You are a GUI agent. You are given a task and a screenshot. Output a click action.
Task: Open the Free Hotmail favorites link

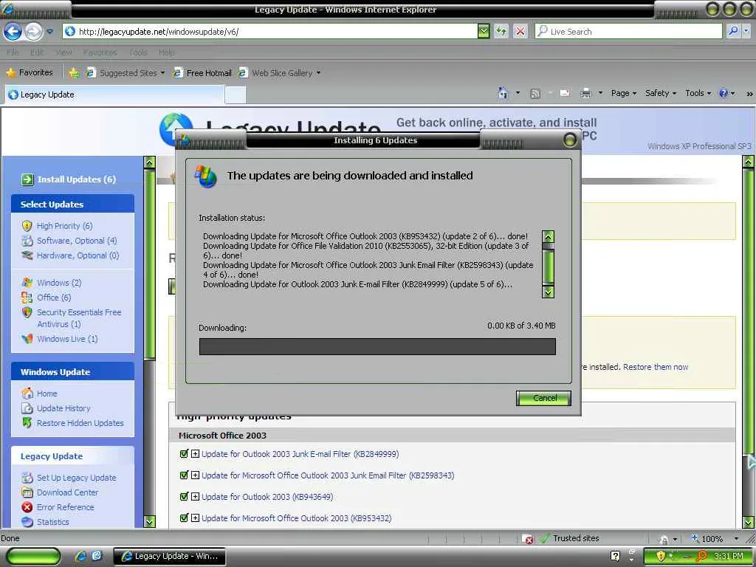(202, 73)
